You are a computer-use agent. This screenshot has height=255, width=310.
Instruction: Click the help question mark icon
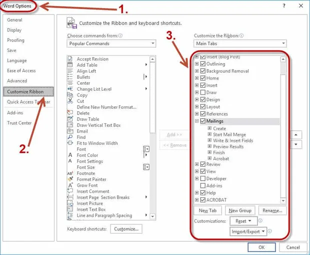click(284, 6)
